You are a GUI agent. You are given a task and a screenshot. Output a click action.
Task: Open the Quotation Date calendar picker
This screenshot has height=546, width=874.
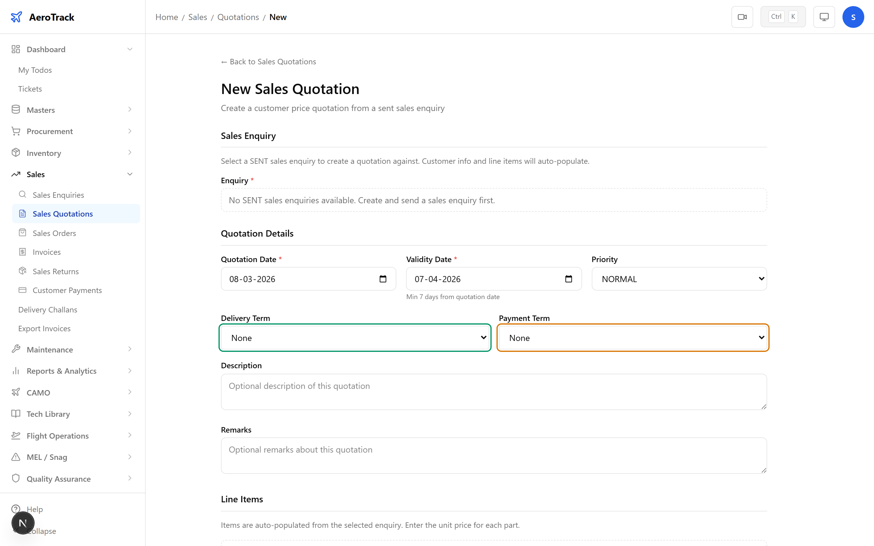[383, 279]
